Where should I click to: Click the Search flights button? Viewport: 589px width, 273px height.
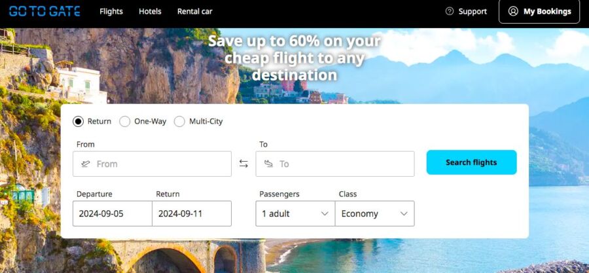[x=471, y=162]
